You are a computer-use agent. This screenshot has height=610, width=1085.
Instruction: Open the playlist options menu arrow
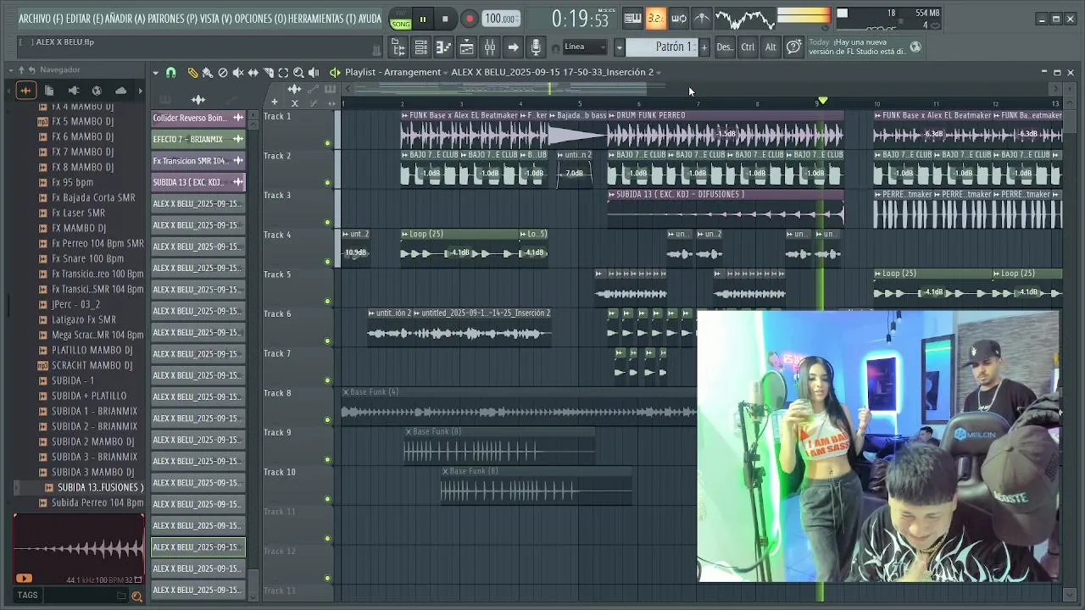156,73
